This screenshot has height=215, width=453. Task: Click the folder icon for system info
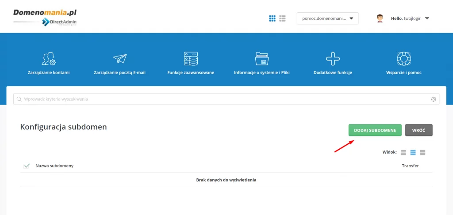262,58
